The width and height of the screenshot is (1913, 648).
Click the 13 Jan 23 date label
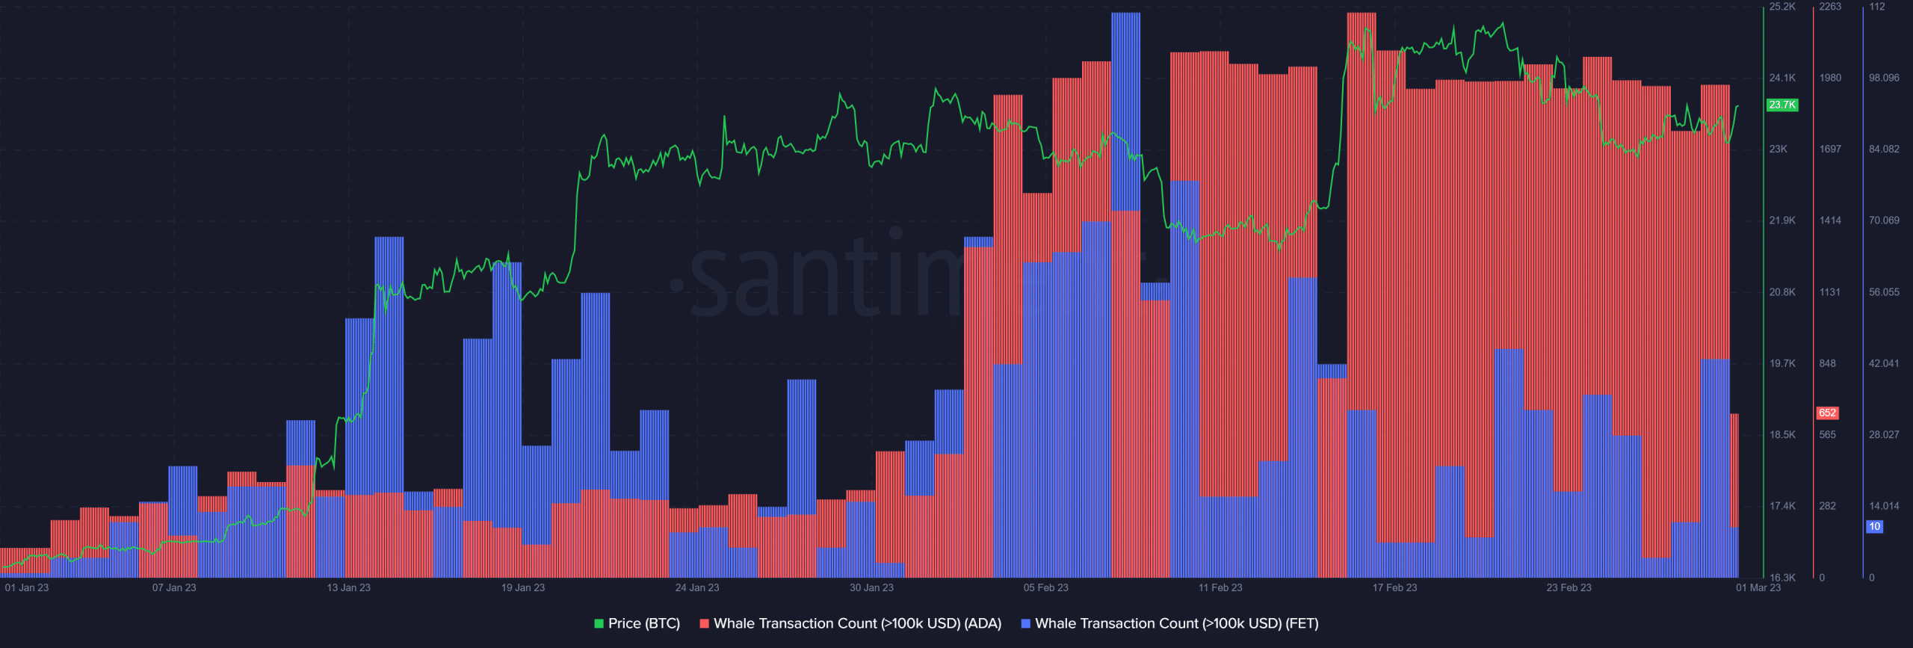(x=348, y=587)
